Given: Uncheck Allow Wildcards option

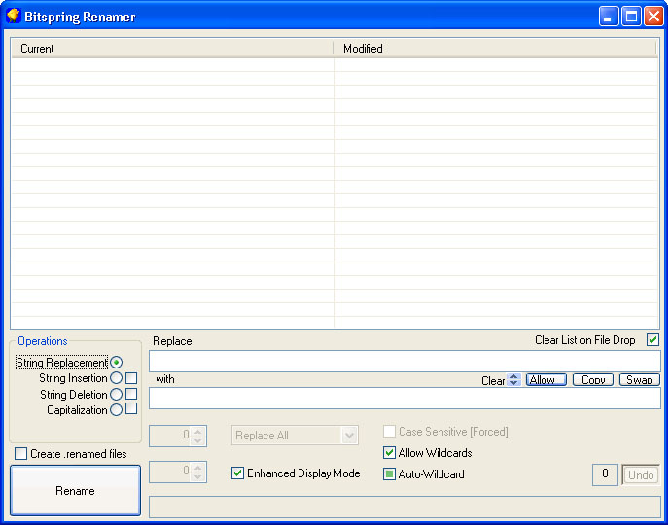Looking at the screenshot, I should pyautogui.click(x=389, y=452).
